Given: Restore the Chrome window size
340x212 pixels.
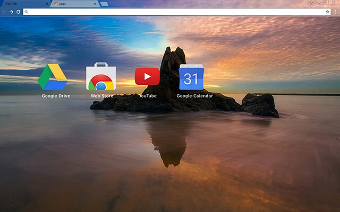Looking at the screenshot, I should click(325, 2).
